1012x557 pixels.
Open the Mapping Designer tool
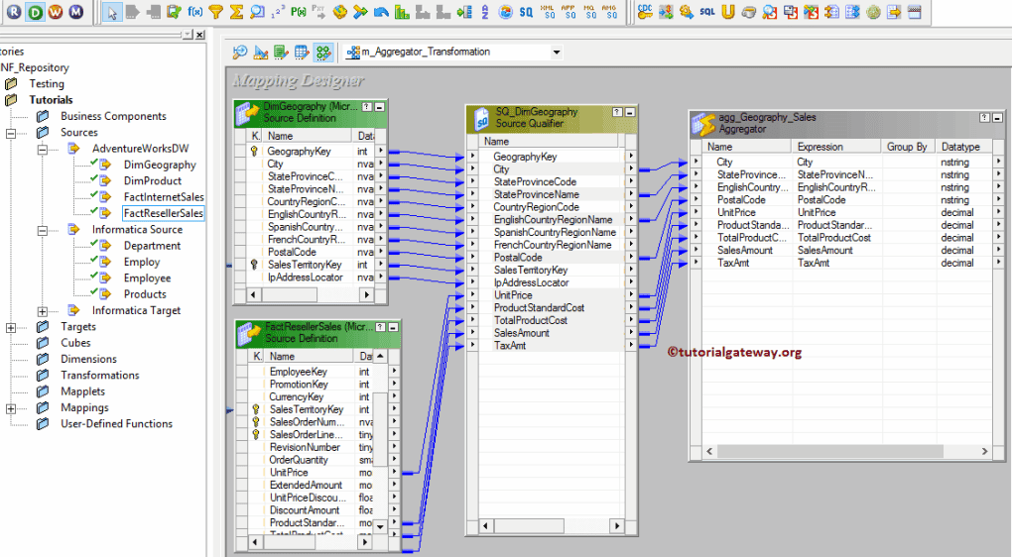pos(322,53)
